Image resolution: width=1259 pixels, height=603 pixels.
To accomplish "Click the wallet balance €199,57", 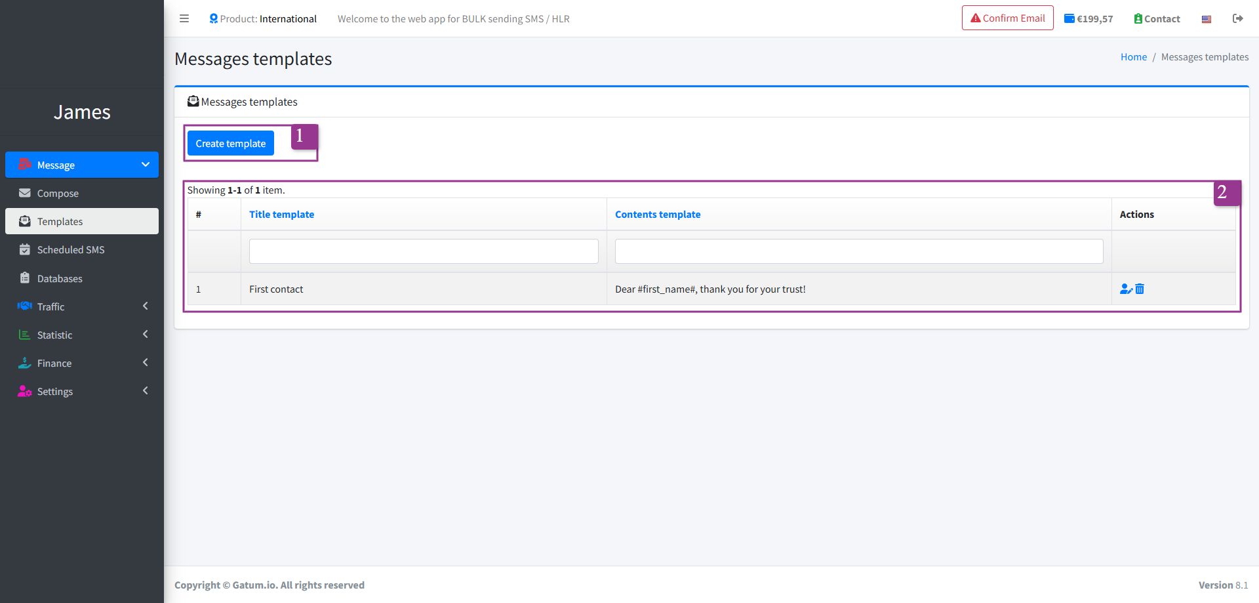I will pos(1089,19).
